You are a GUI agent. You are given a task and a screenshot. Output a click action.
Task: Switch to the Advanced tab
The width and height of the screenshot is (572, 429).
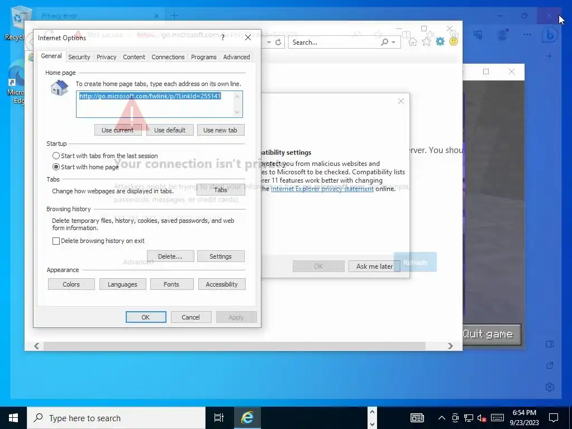tap(236, 57)
